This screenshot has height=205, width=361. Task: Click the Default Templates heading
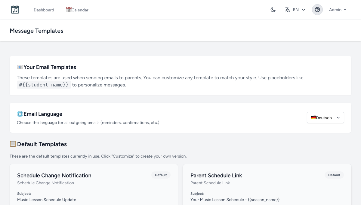38,144
